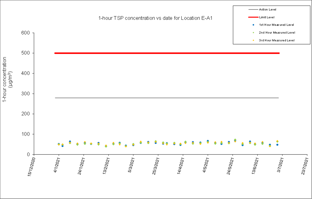
Task: Select the thick red Limit Level line at 500
Action: coord(167,53)
